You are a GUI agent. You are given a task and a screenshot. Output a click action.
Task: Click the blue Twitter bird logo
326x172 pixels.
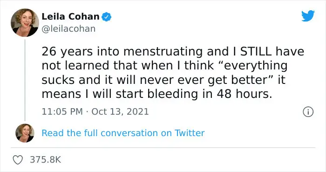[x=308, y=16]
